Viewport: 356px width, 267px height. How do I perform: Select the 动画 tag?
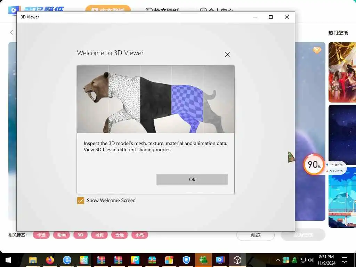(x=61, y=235)
